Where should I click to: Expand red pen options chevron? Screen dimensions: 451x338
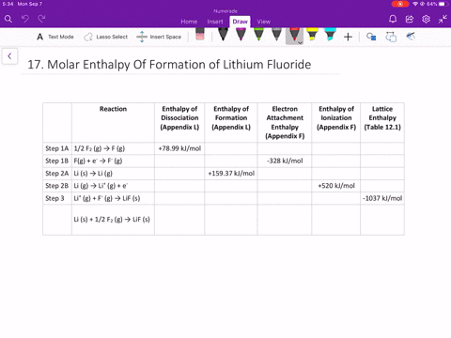click(x=300, y=42)
